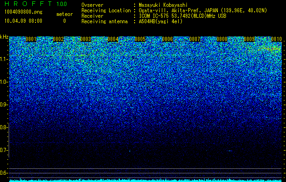286x182 pixels.
Task: Click the 0.7 kHz axis label
Action: point(4,150)
